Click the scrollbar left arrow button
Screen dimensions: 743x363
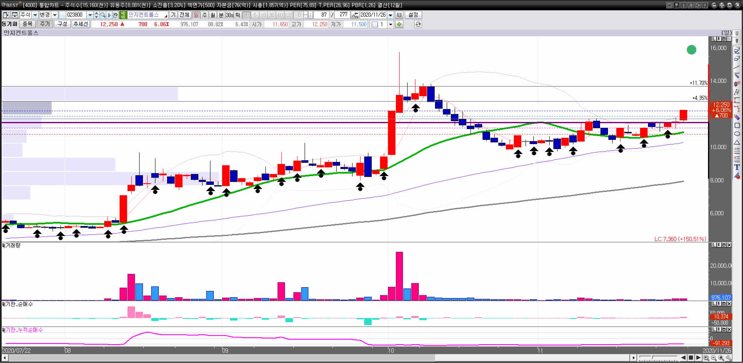[5, 358]
